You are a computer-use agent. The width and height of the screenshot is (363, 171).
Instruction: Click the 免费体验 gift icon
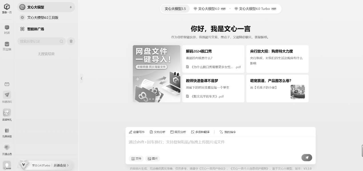click(7, 130)
